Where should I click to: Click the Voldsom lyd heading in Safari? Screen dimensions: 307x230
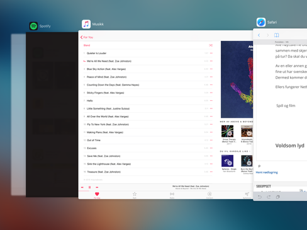coord(290,146)
